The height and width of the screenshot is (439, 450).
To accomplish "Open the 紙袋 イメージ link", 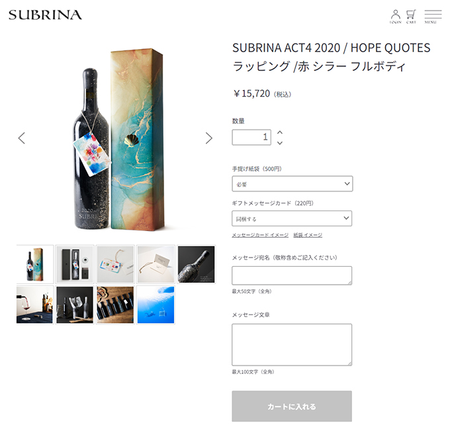I will click(308, 235).
